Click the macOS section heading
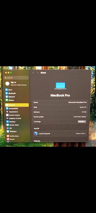The width and height of the screenshot is (96, 213). click(x=37, y=128)
